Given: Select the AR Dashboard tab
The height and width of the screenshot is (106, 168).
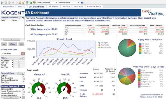Looking at the screenshot, I should pos(37,7).
